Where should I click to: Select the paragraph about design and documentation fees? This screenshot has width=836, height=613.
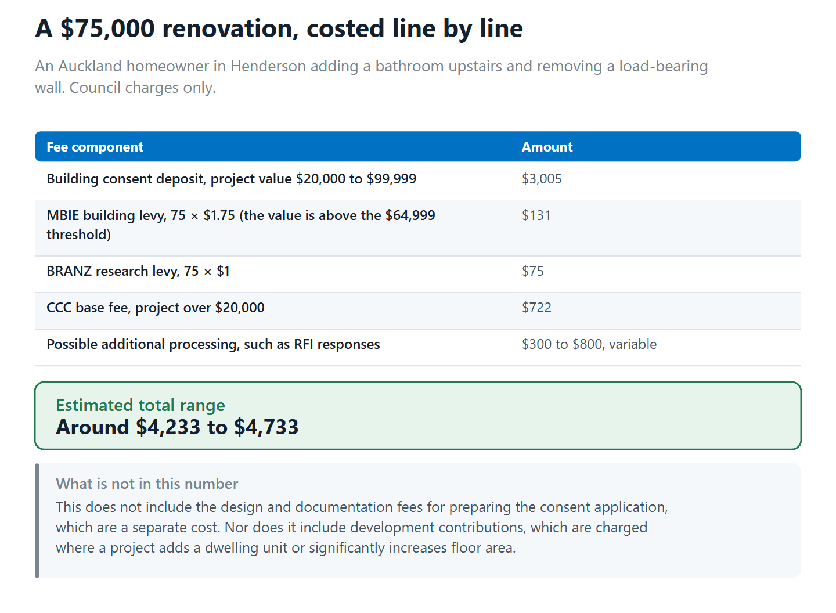(362, 527)
